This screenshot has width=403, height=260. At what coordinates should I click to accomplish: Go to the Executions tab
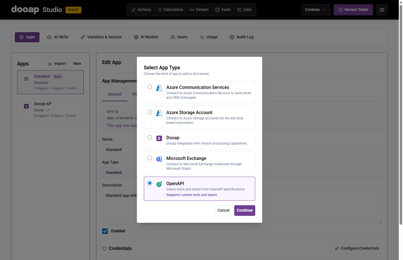pos(170,10)
